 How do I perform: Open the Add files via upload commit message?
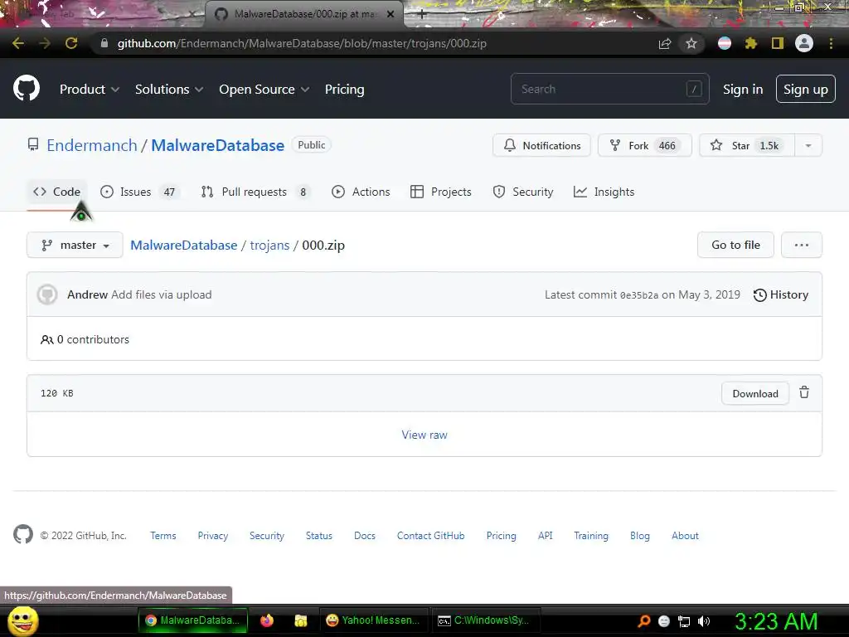[162, 294]
